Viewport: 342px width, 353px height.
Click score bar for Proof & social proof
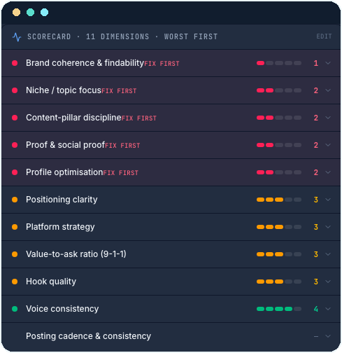coord(279,145)
